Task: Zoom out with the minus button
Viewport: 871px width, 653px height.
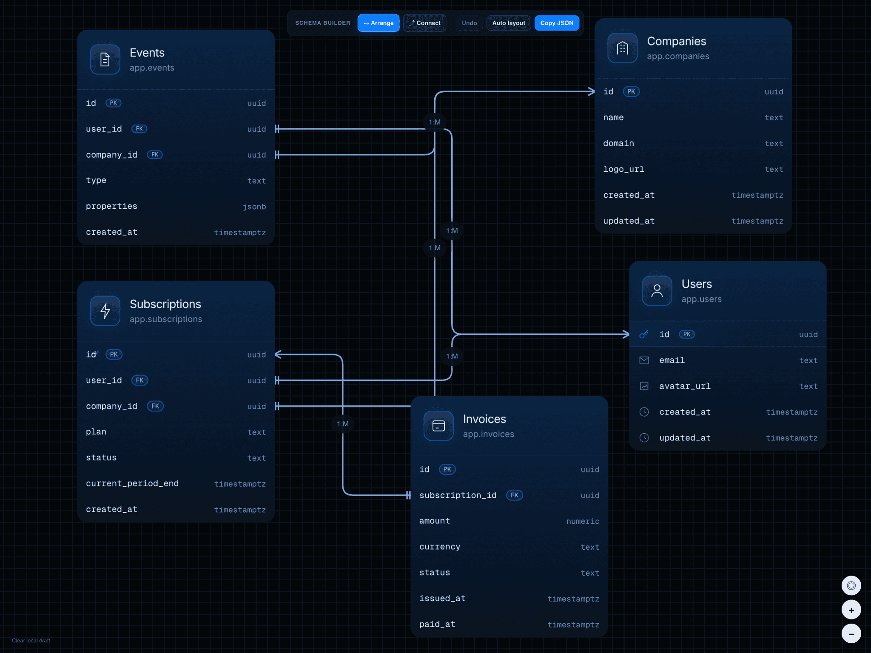Action: click(851, 634)
